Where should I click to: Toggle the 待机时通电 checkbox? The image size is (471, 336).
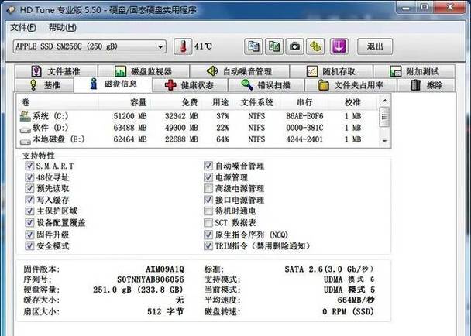pyautogui.click(x=208, y=211)
